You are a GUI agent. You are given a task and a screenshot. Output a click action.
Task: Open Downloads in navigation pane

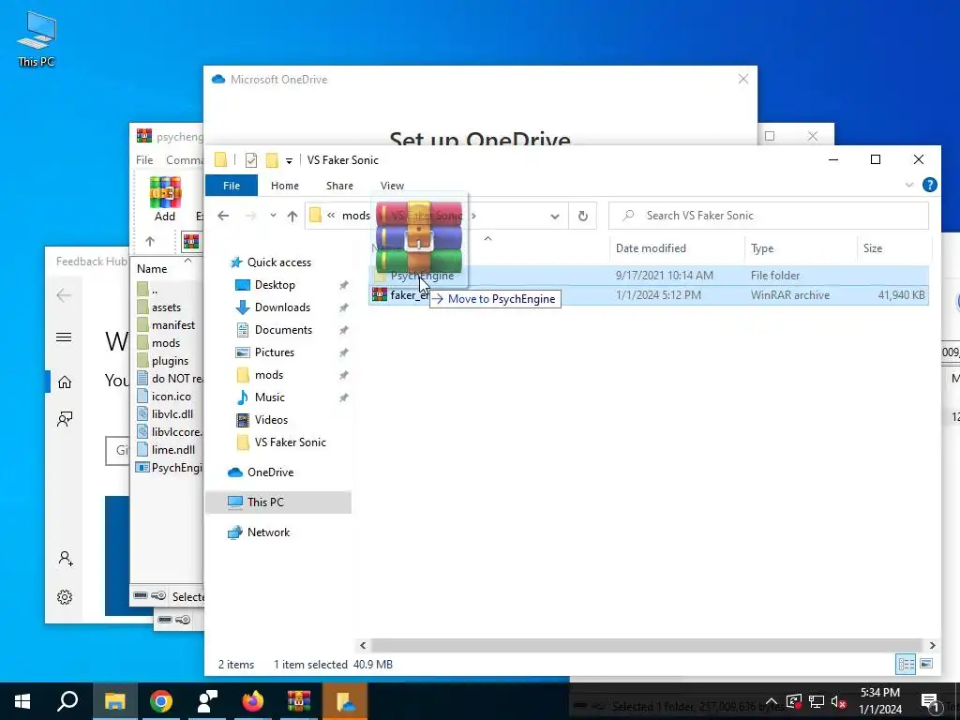click(x=281, y=307)
